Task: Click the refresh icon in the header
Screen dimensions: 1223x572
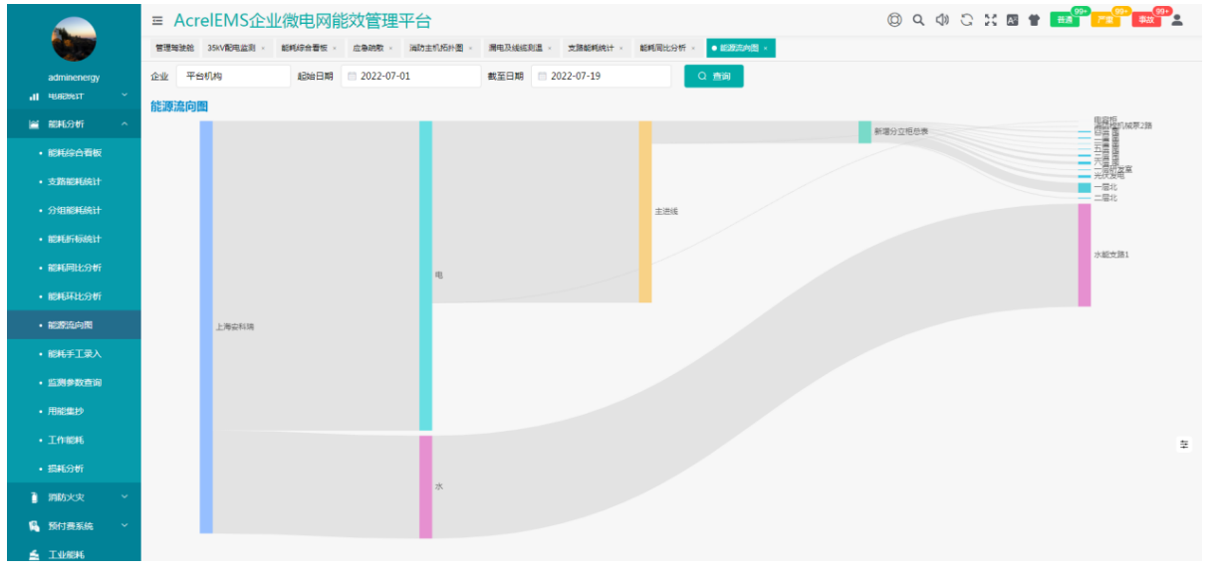Action: click(966, 20)
